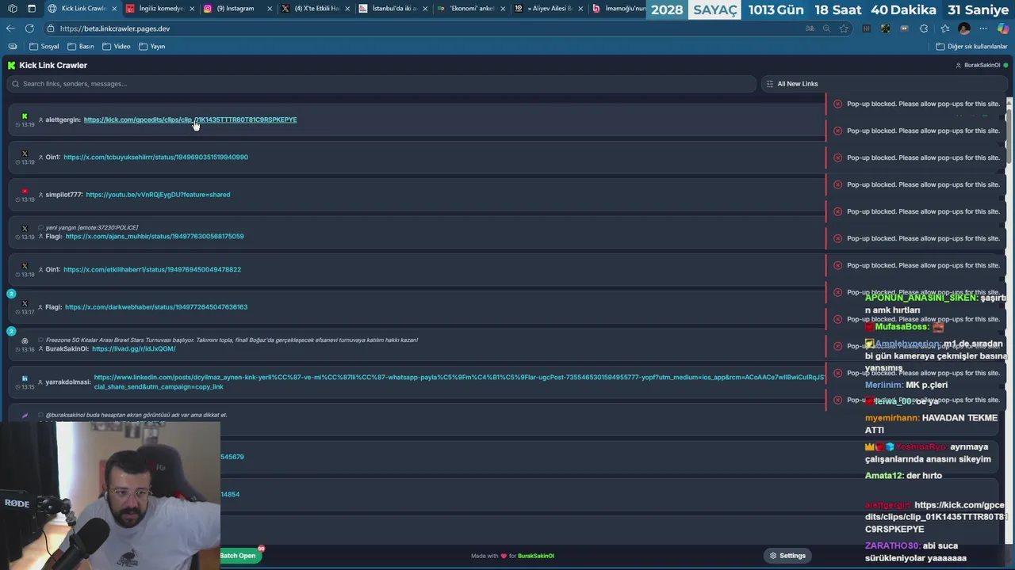Open alettgergin's kick.com clip link

point(190,120)
